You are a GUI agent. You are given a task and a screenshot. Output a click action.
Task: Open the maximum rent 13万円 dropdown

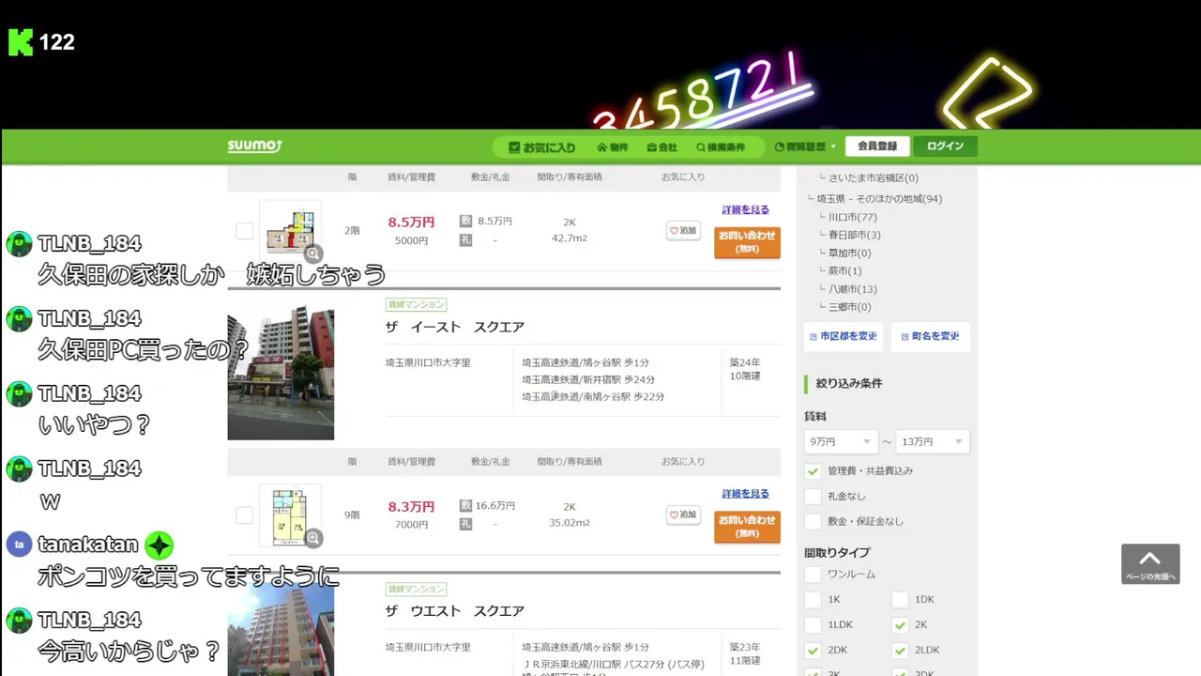coord(934,441)
